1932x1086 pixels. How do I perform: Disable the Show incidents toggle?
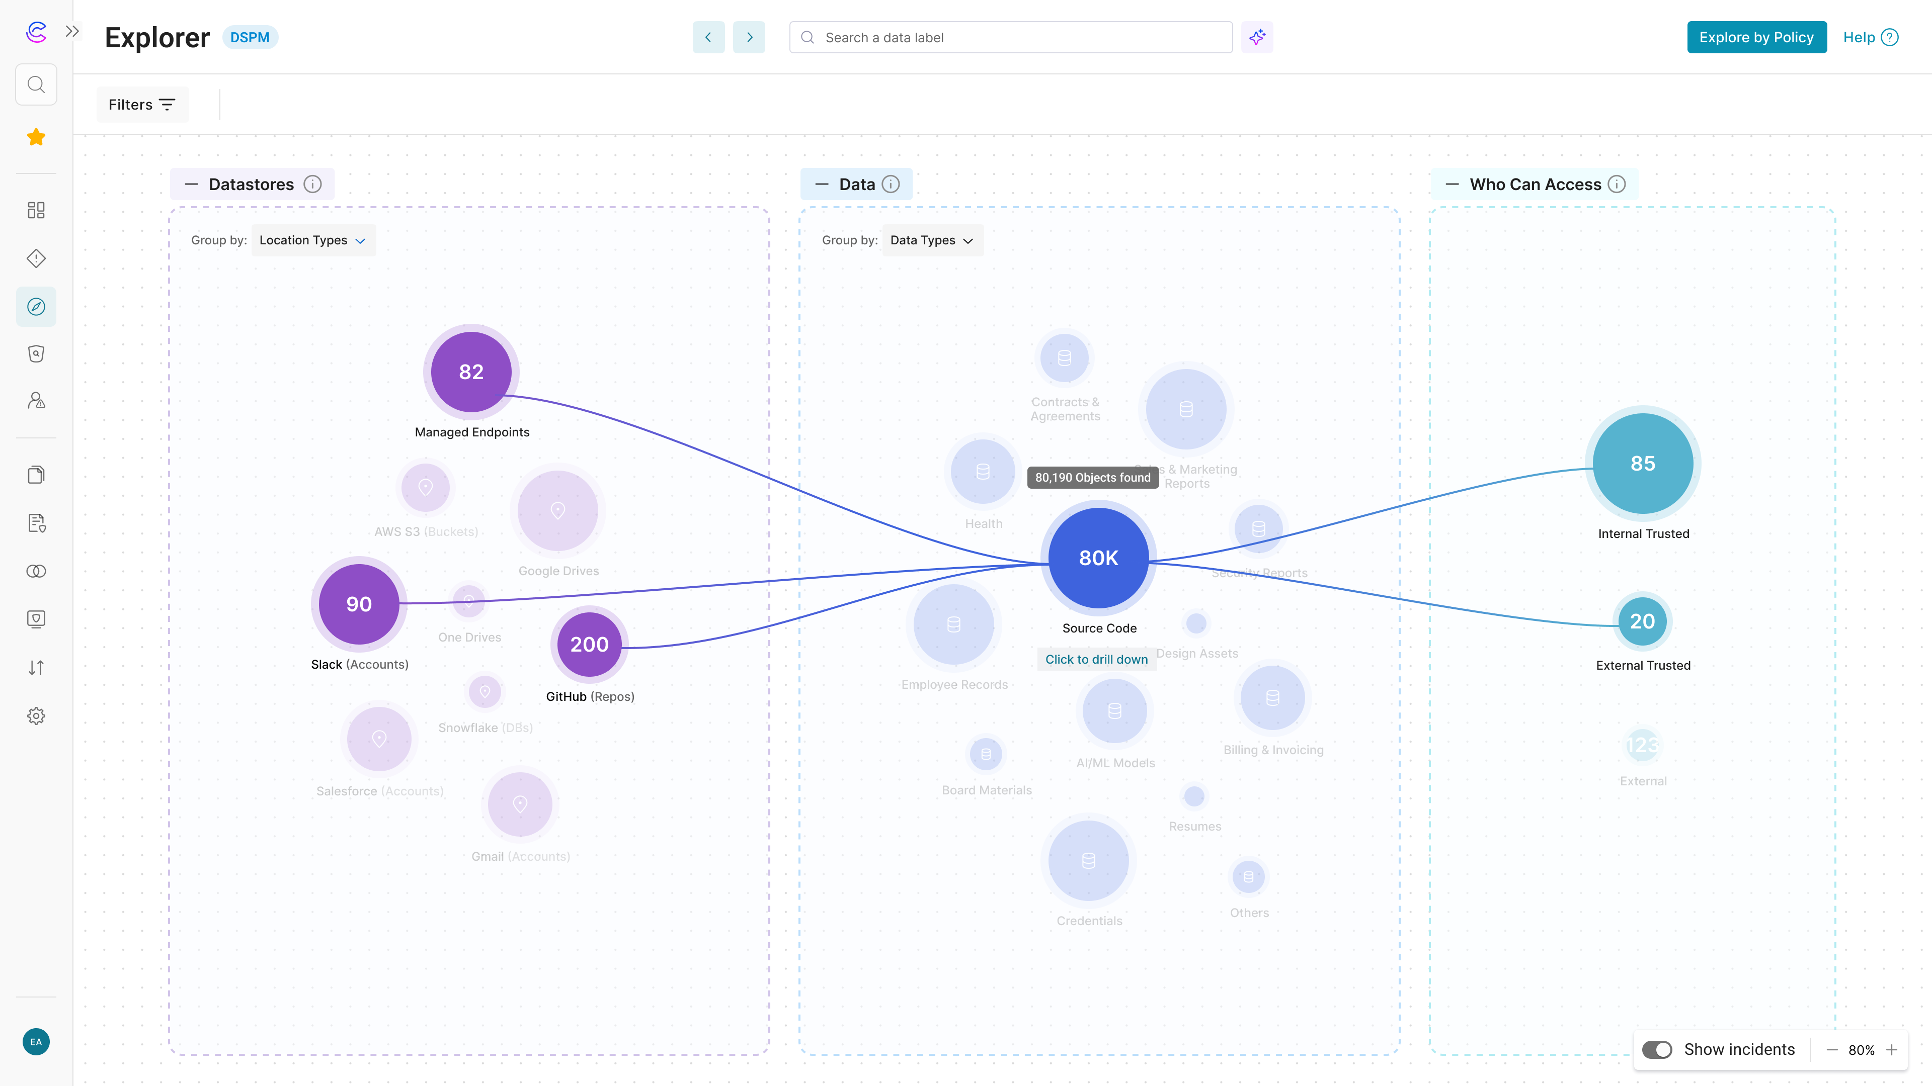point(1658,1049)
